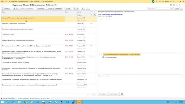
Task: Click the save icon next to Не утверждено
Action: (122, 94)
